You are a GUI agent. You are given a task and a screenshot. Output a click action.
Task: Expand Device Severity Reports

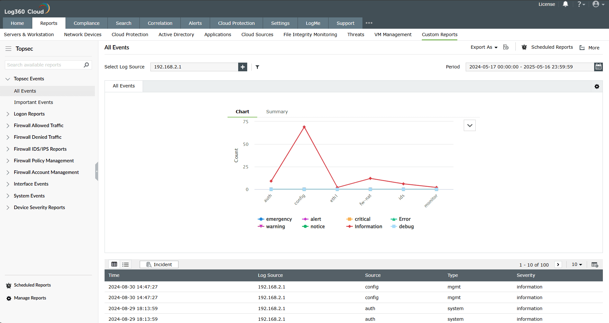click(x=8, y=207)
